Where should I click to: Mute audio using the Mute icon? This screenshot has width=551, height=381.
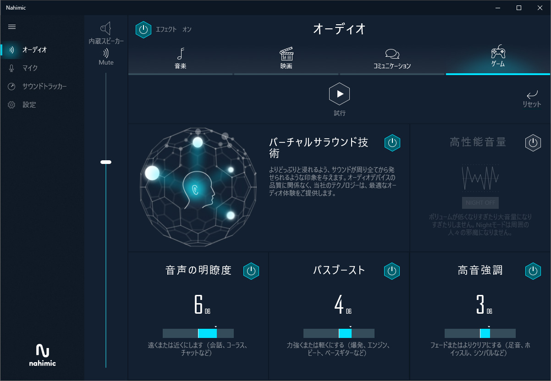coord(106,53)
